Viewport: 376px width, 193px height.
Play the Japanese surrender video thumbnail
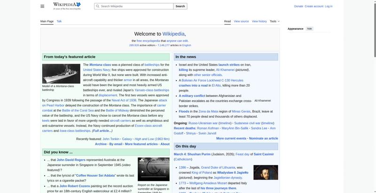(x=153, y=169)
